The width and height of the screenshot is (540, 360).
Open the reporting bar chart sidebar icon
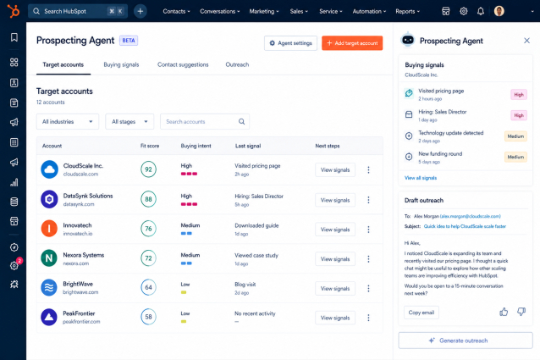pos(14,182)
